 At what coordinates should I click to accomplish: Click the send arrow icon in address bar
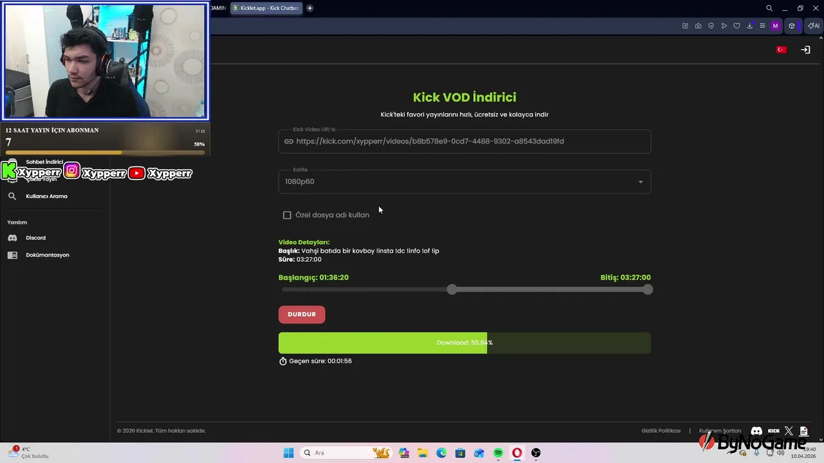tap(724, 26)
